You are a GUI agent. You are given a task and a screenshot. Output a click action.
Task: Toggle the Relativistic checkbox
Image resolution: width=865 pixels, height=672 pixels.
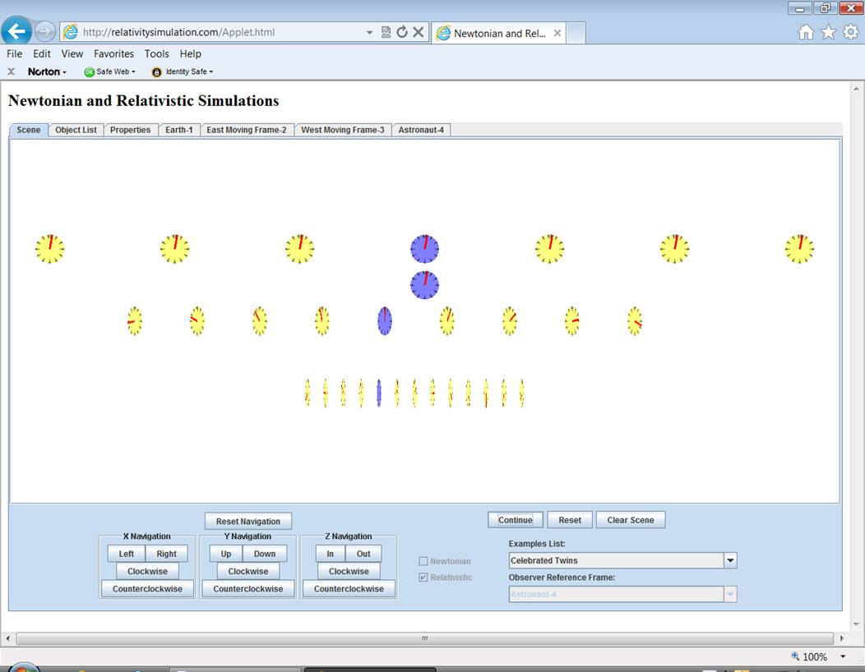pos(423,578)
